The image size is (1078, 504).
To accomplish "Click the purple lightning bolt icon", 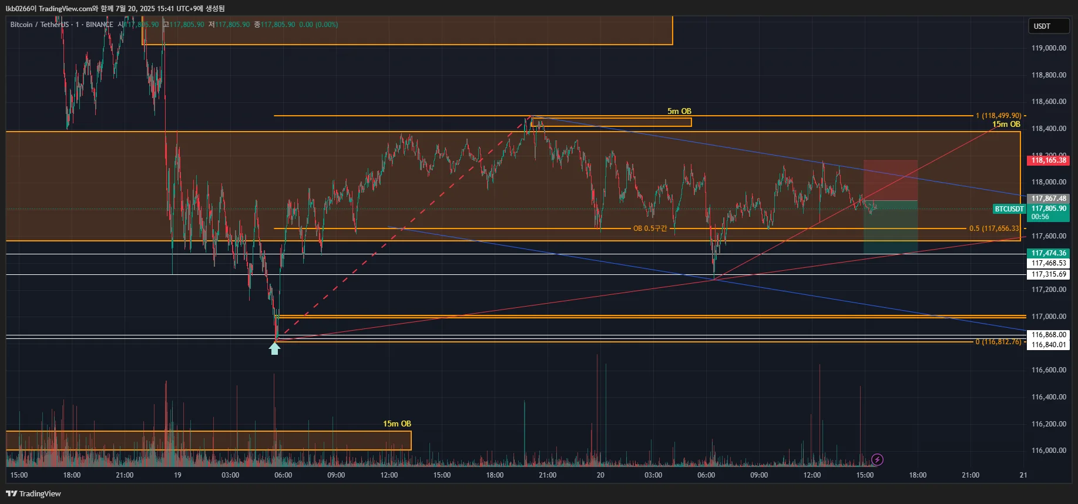I will pyautogui.click(x=877, y=459).
